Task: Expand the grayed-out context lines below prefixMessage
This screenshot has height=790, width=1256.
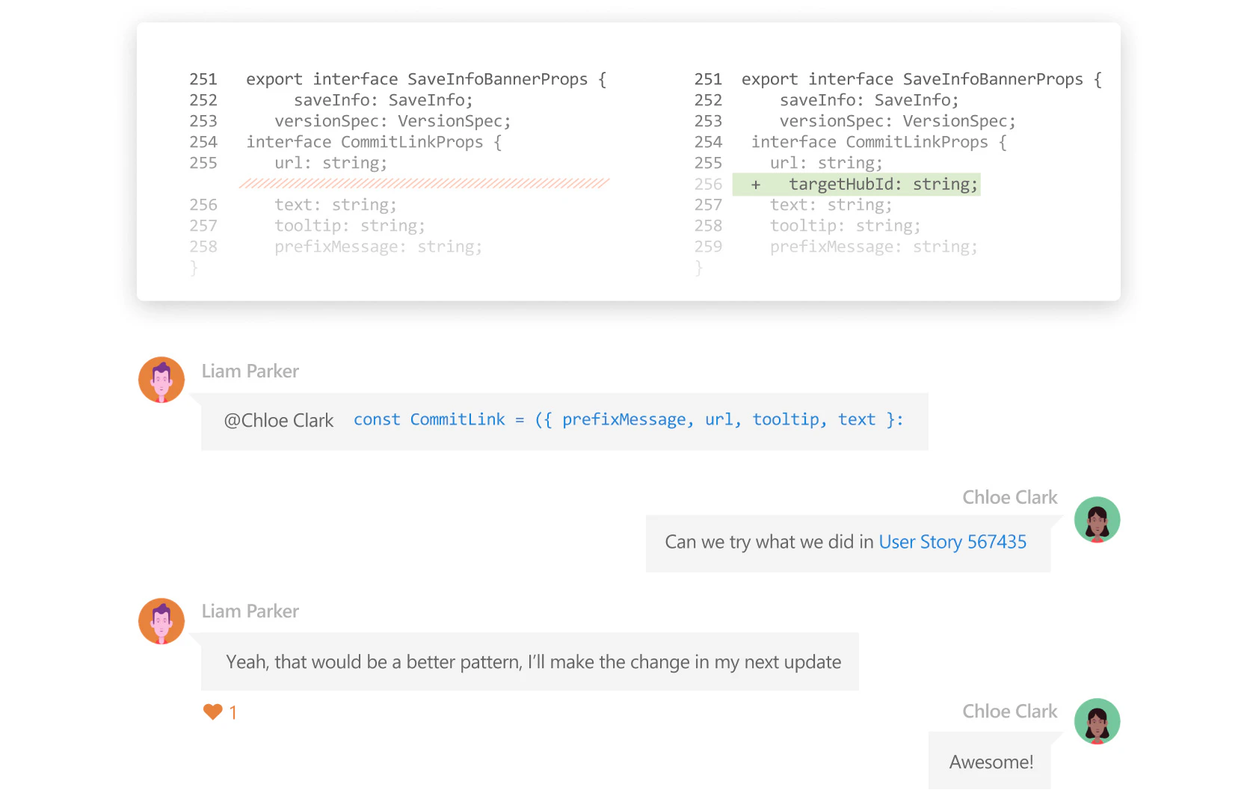Action: click(194, 267)
